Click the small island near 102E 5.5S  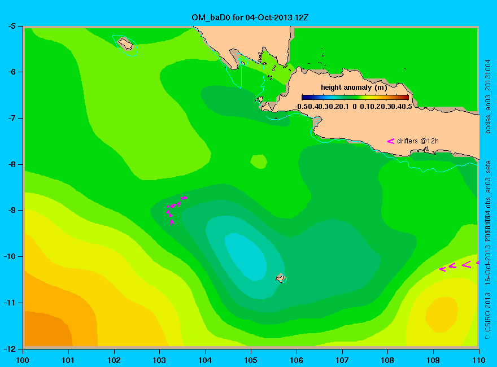(125, 43)
